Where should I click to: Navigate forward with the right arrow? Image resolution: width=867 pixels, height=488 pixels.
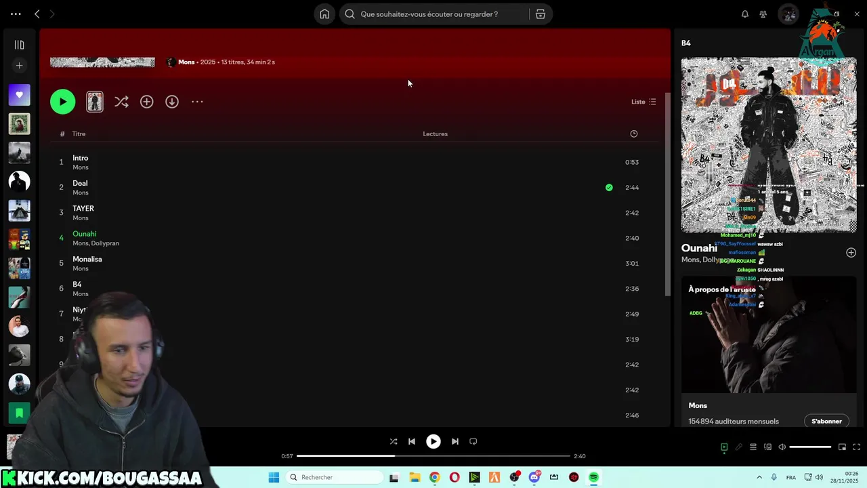[x=52, y=14]
